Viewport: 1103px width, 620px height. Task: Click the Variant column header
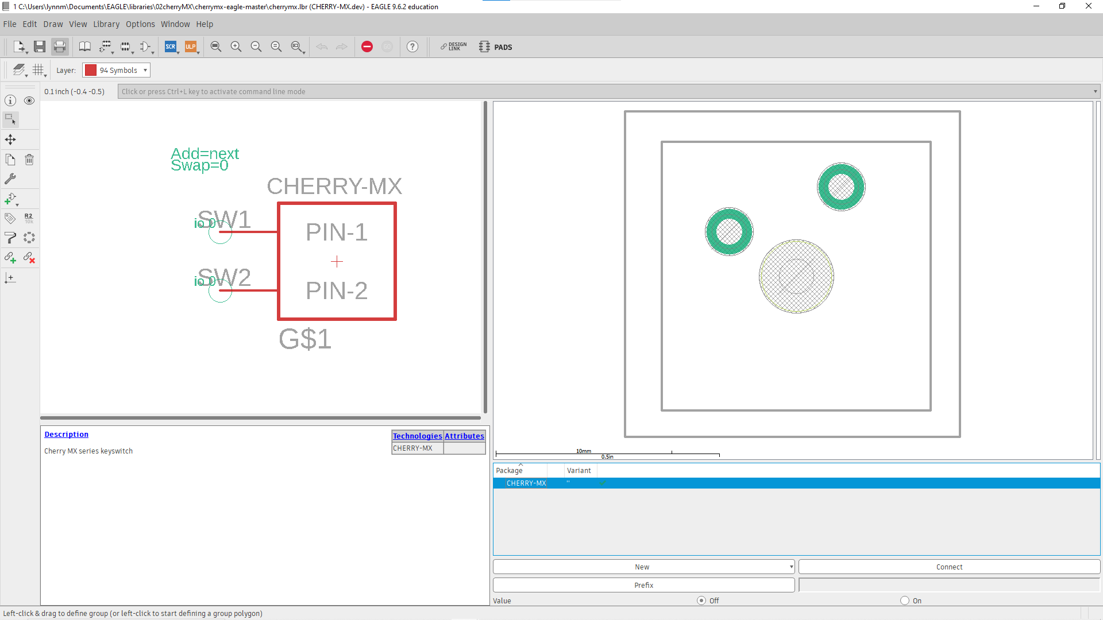(580, 470)
